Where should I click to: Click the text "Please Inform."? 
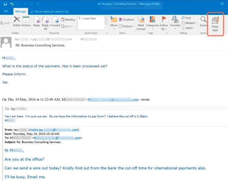click(14, 74)
